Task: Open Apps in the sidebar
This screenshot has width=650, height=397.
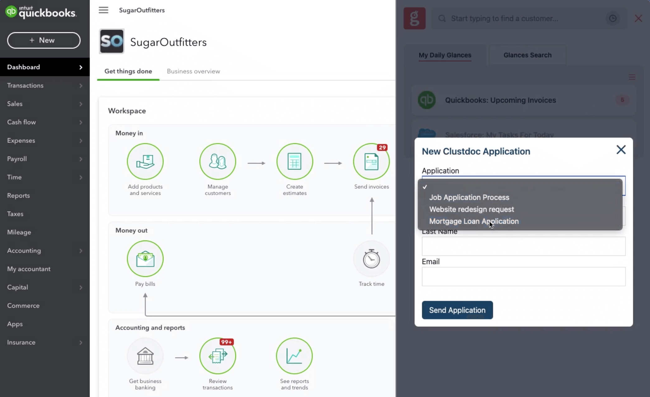Action: click(45, 324)
